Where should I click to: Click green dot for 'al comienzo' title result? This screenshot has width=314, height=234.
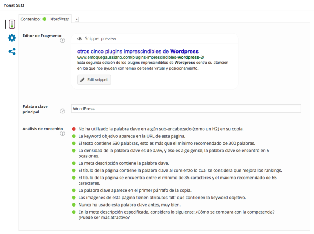click(x=74, y=171)
